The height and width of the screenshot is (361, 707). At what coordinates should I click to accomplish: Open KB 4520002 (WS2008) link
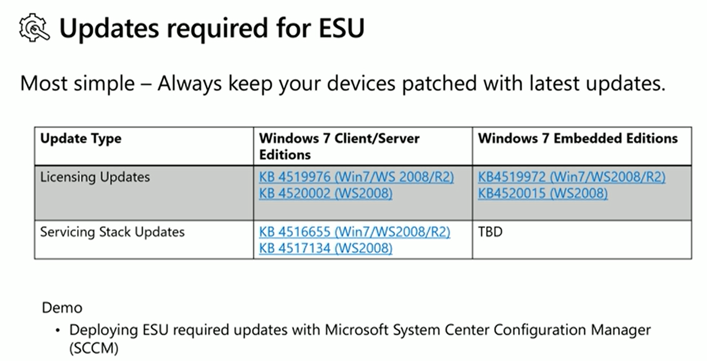(326, 193)
